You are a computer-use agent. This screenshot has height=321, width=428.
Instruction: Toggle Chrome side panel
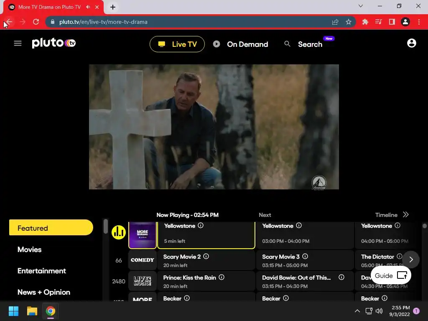point(392,22)
